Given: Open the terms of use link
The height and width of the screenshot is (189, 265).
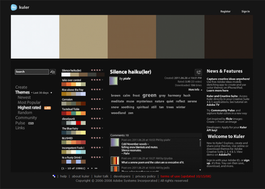Looking at the screenshot, I should [186, 176].
